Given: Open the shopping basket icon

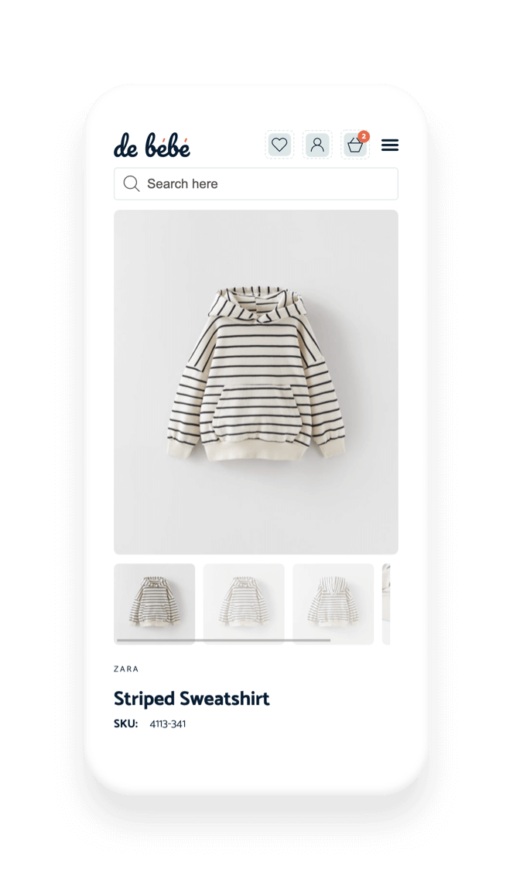Looking at the screenshot, I should coord(355,145).
